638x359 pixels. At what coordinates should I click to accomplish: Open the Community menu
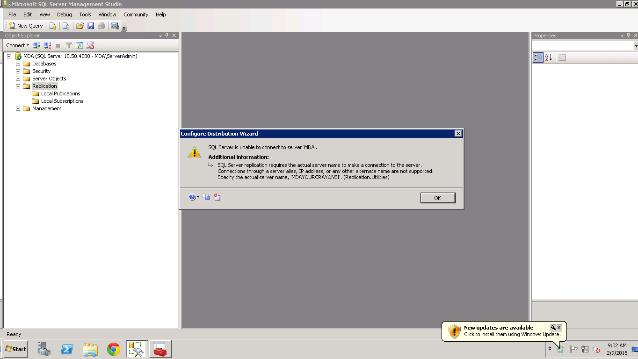pyautogui.click(x=136, y=14)
